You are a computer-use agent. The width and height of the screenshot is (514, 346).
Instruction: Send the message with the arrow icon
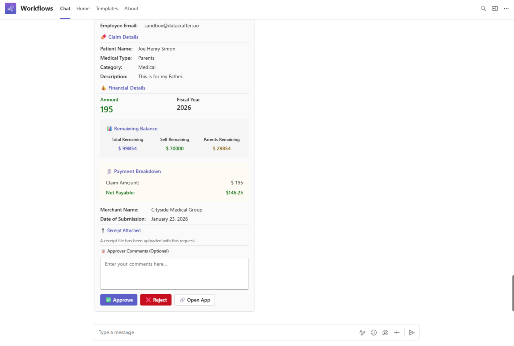411,332
